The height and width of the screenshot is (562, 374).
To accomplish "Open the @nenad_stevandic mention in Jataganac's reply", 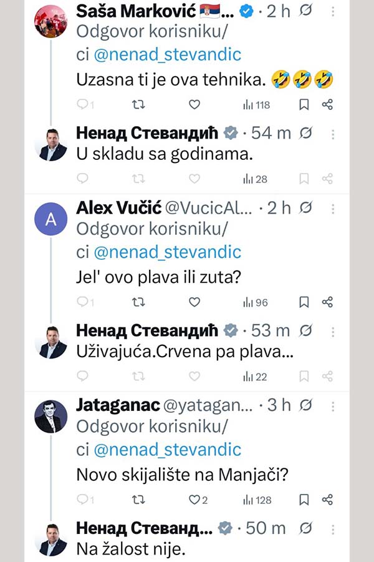I will (167, 450).
